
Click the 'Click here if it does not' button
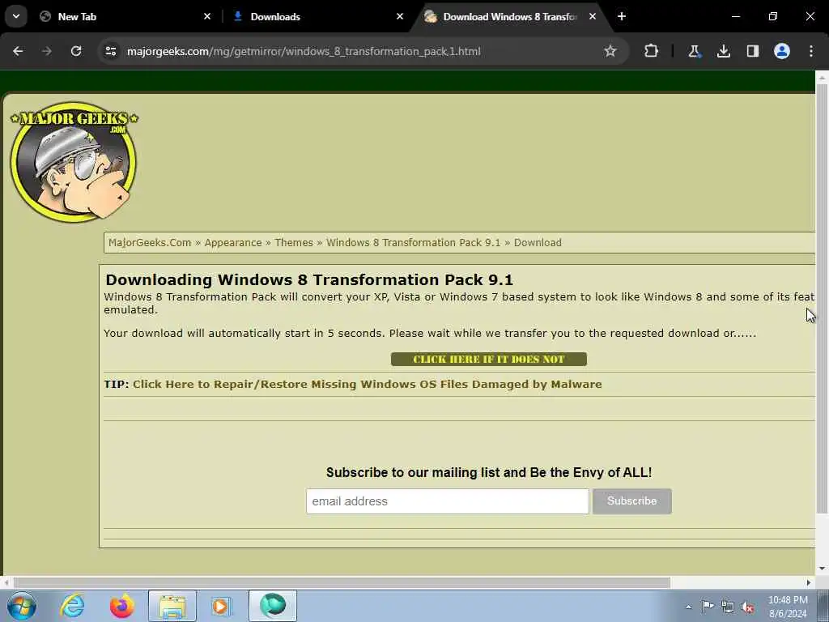point(488,359)
